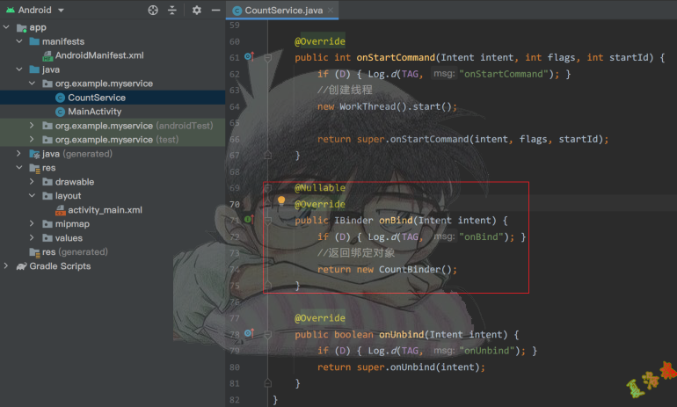The height and width of the screenshot is (407, 677).
Task: Toggle code folding for onStartCommand method
Action: coord(268,57)
